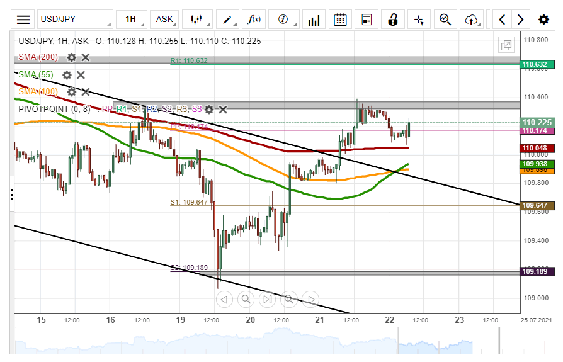Viewport: 563px width, 362px height.
Task: Open the news feed icon
Action: pyautogui.click(x=367, y=20)
